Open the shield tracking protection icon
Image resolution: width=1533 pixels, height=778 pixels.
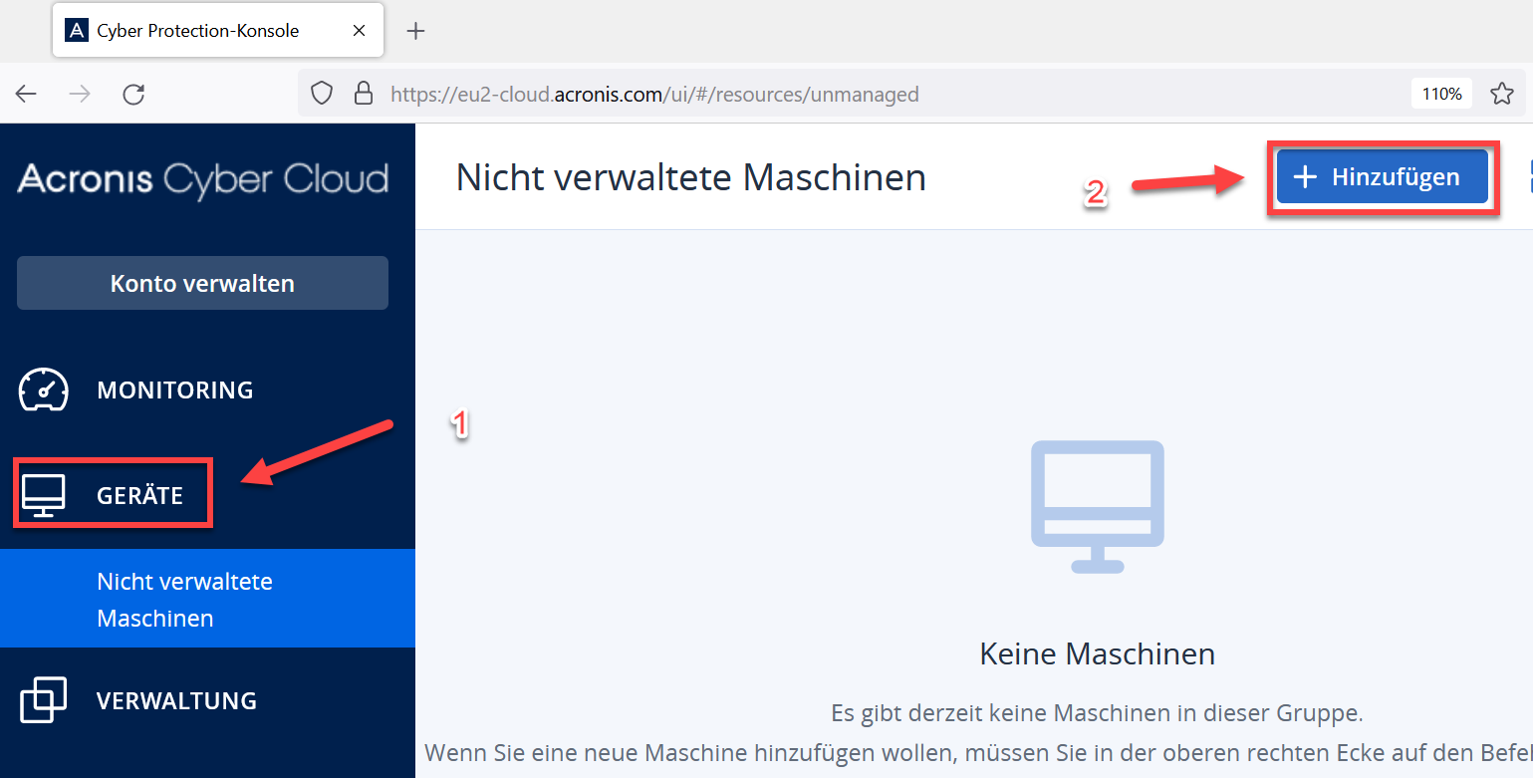click(x=322, y=94)
